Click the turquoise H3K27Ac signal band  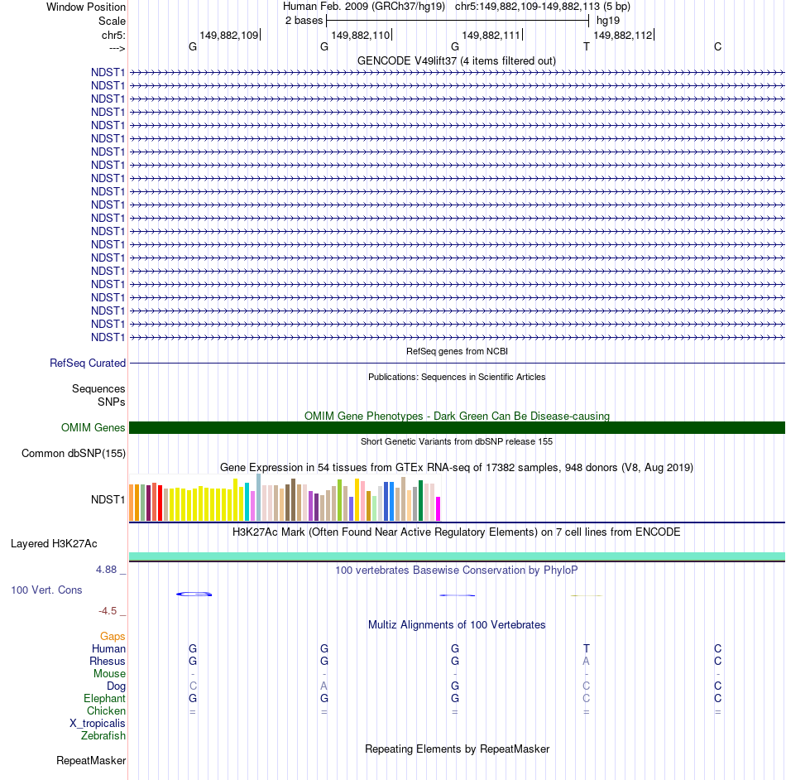tap(458, 556)
